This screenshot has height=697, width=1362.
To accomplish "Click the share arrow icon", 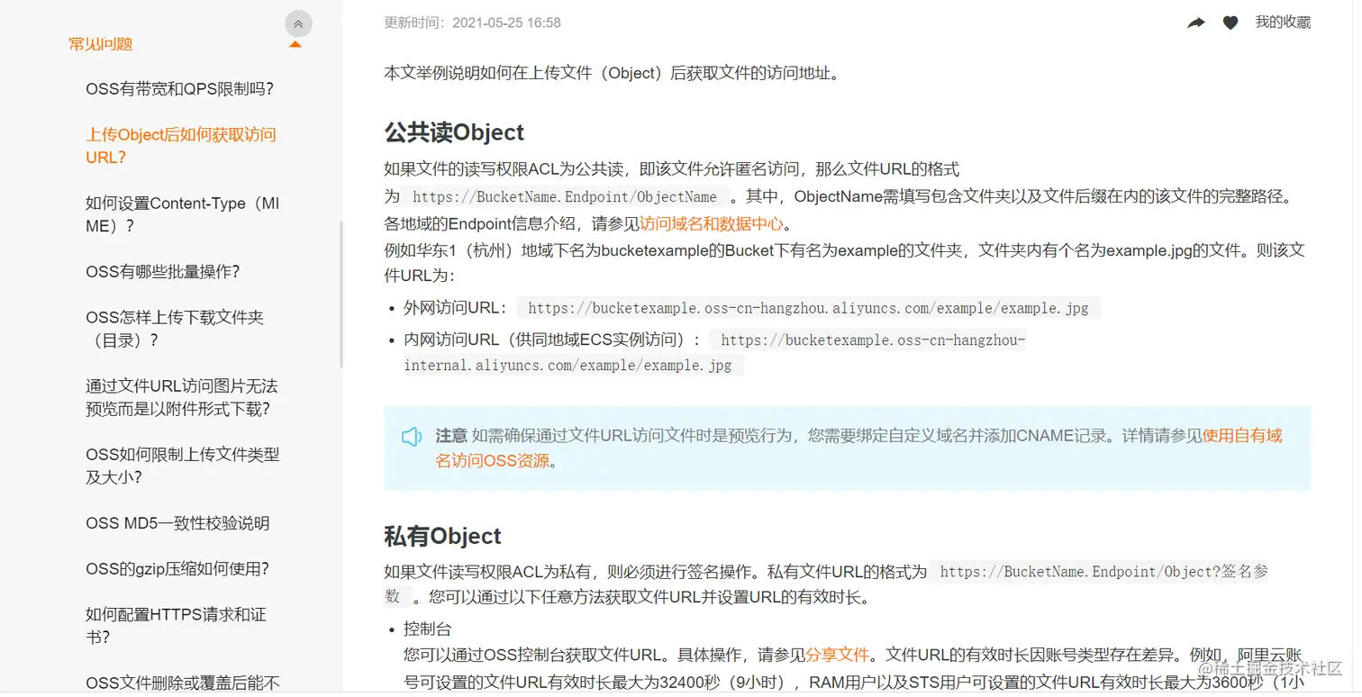I will (1195, 22).
